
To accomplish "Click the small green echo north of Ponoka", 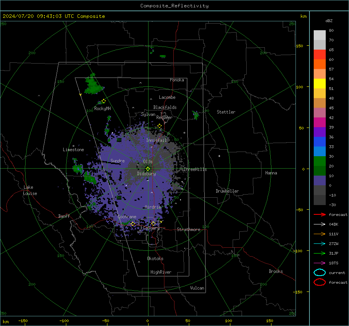I will pos(163,56).
